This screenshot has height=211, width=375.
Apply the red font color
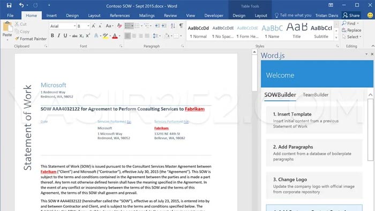(115, 36)
